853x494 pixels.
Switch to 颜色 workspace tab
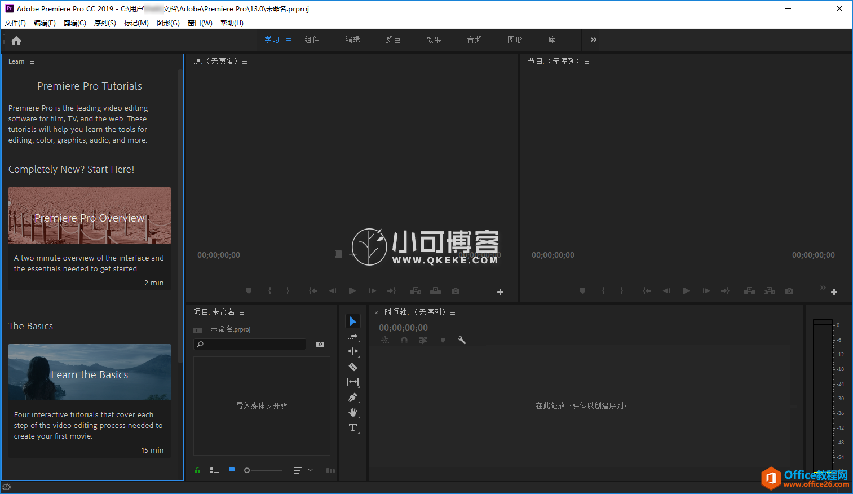click(x=394, y=39)
